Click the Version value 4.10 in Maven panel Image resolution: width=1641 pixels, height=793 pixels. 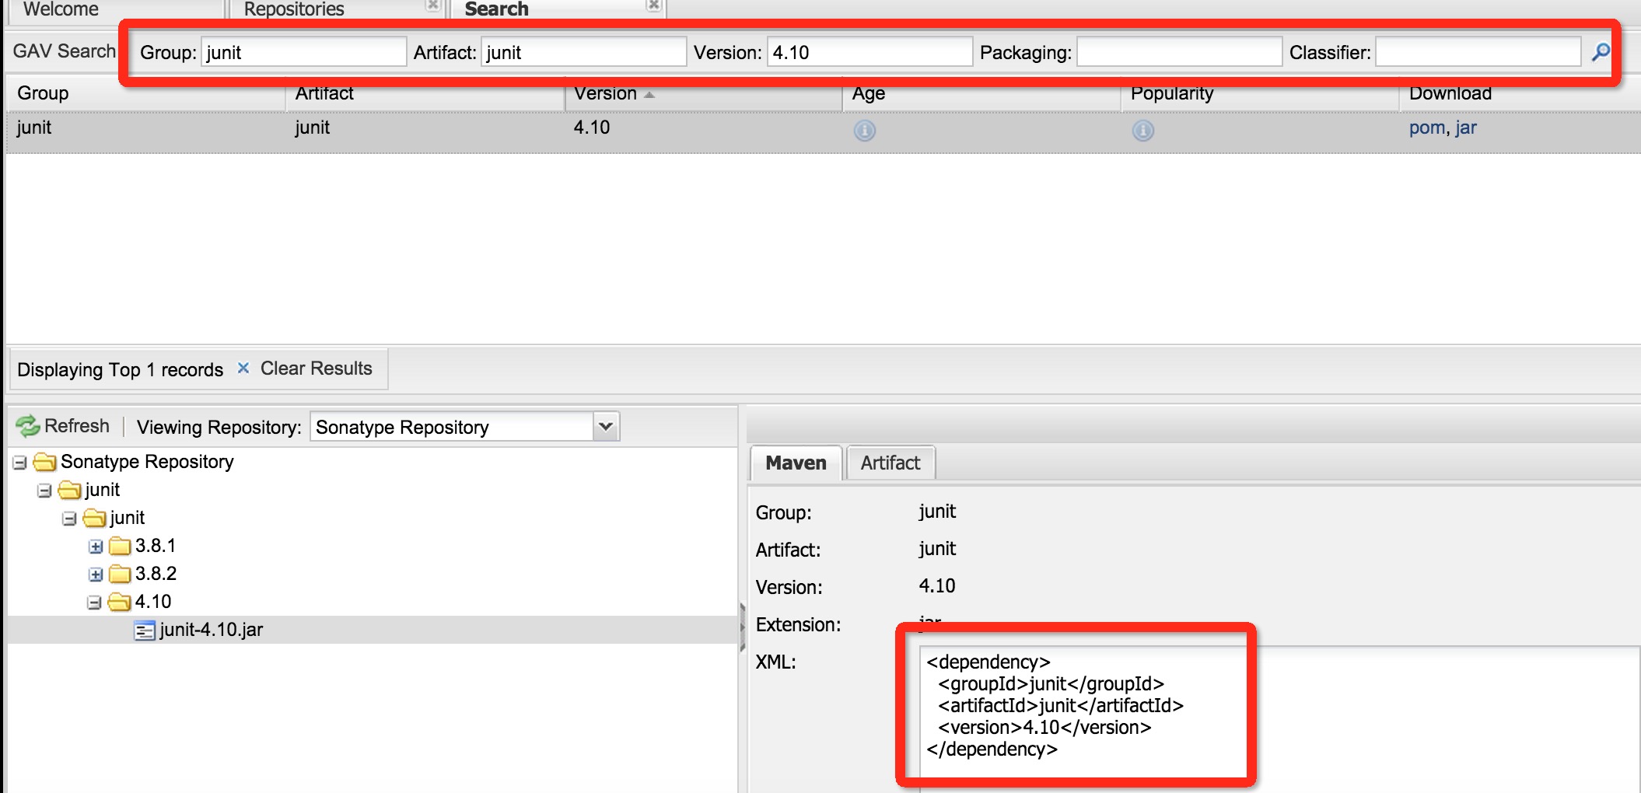click(937, 586)
